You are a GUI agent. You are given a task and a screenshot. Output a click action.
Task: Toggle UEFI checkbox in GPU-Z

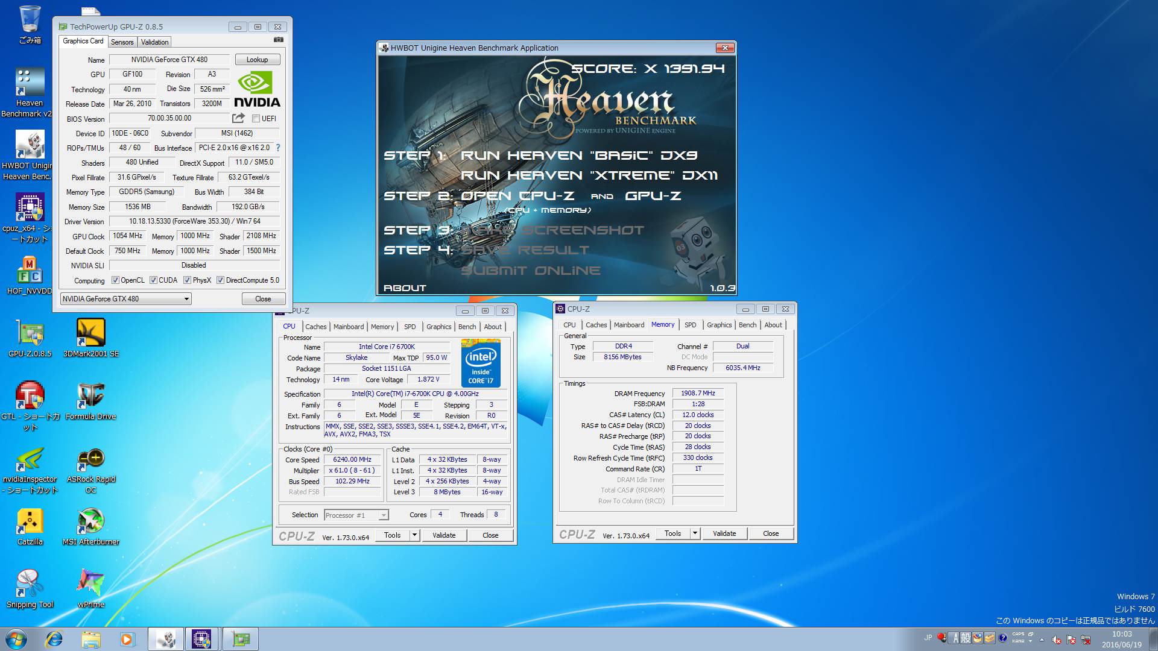(x=256, y=119)
